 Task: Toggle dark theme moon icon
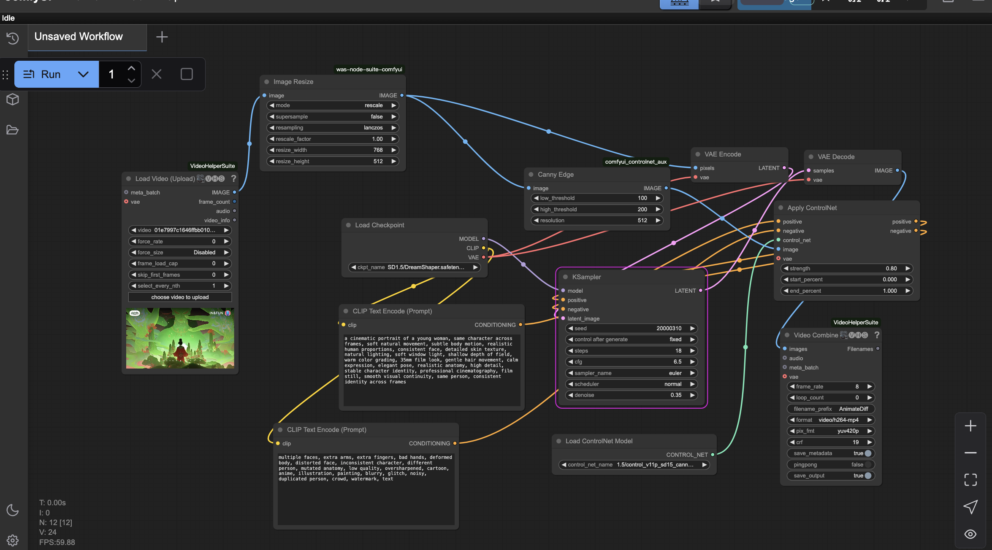13,510
